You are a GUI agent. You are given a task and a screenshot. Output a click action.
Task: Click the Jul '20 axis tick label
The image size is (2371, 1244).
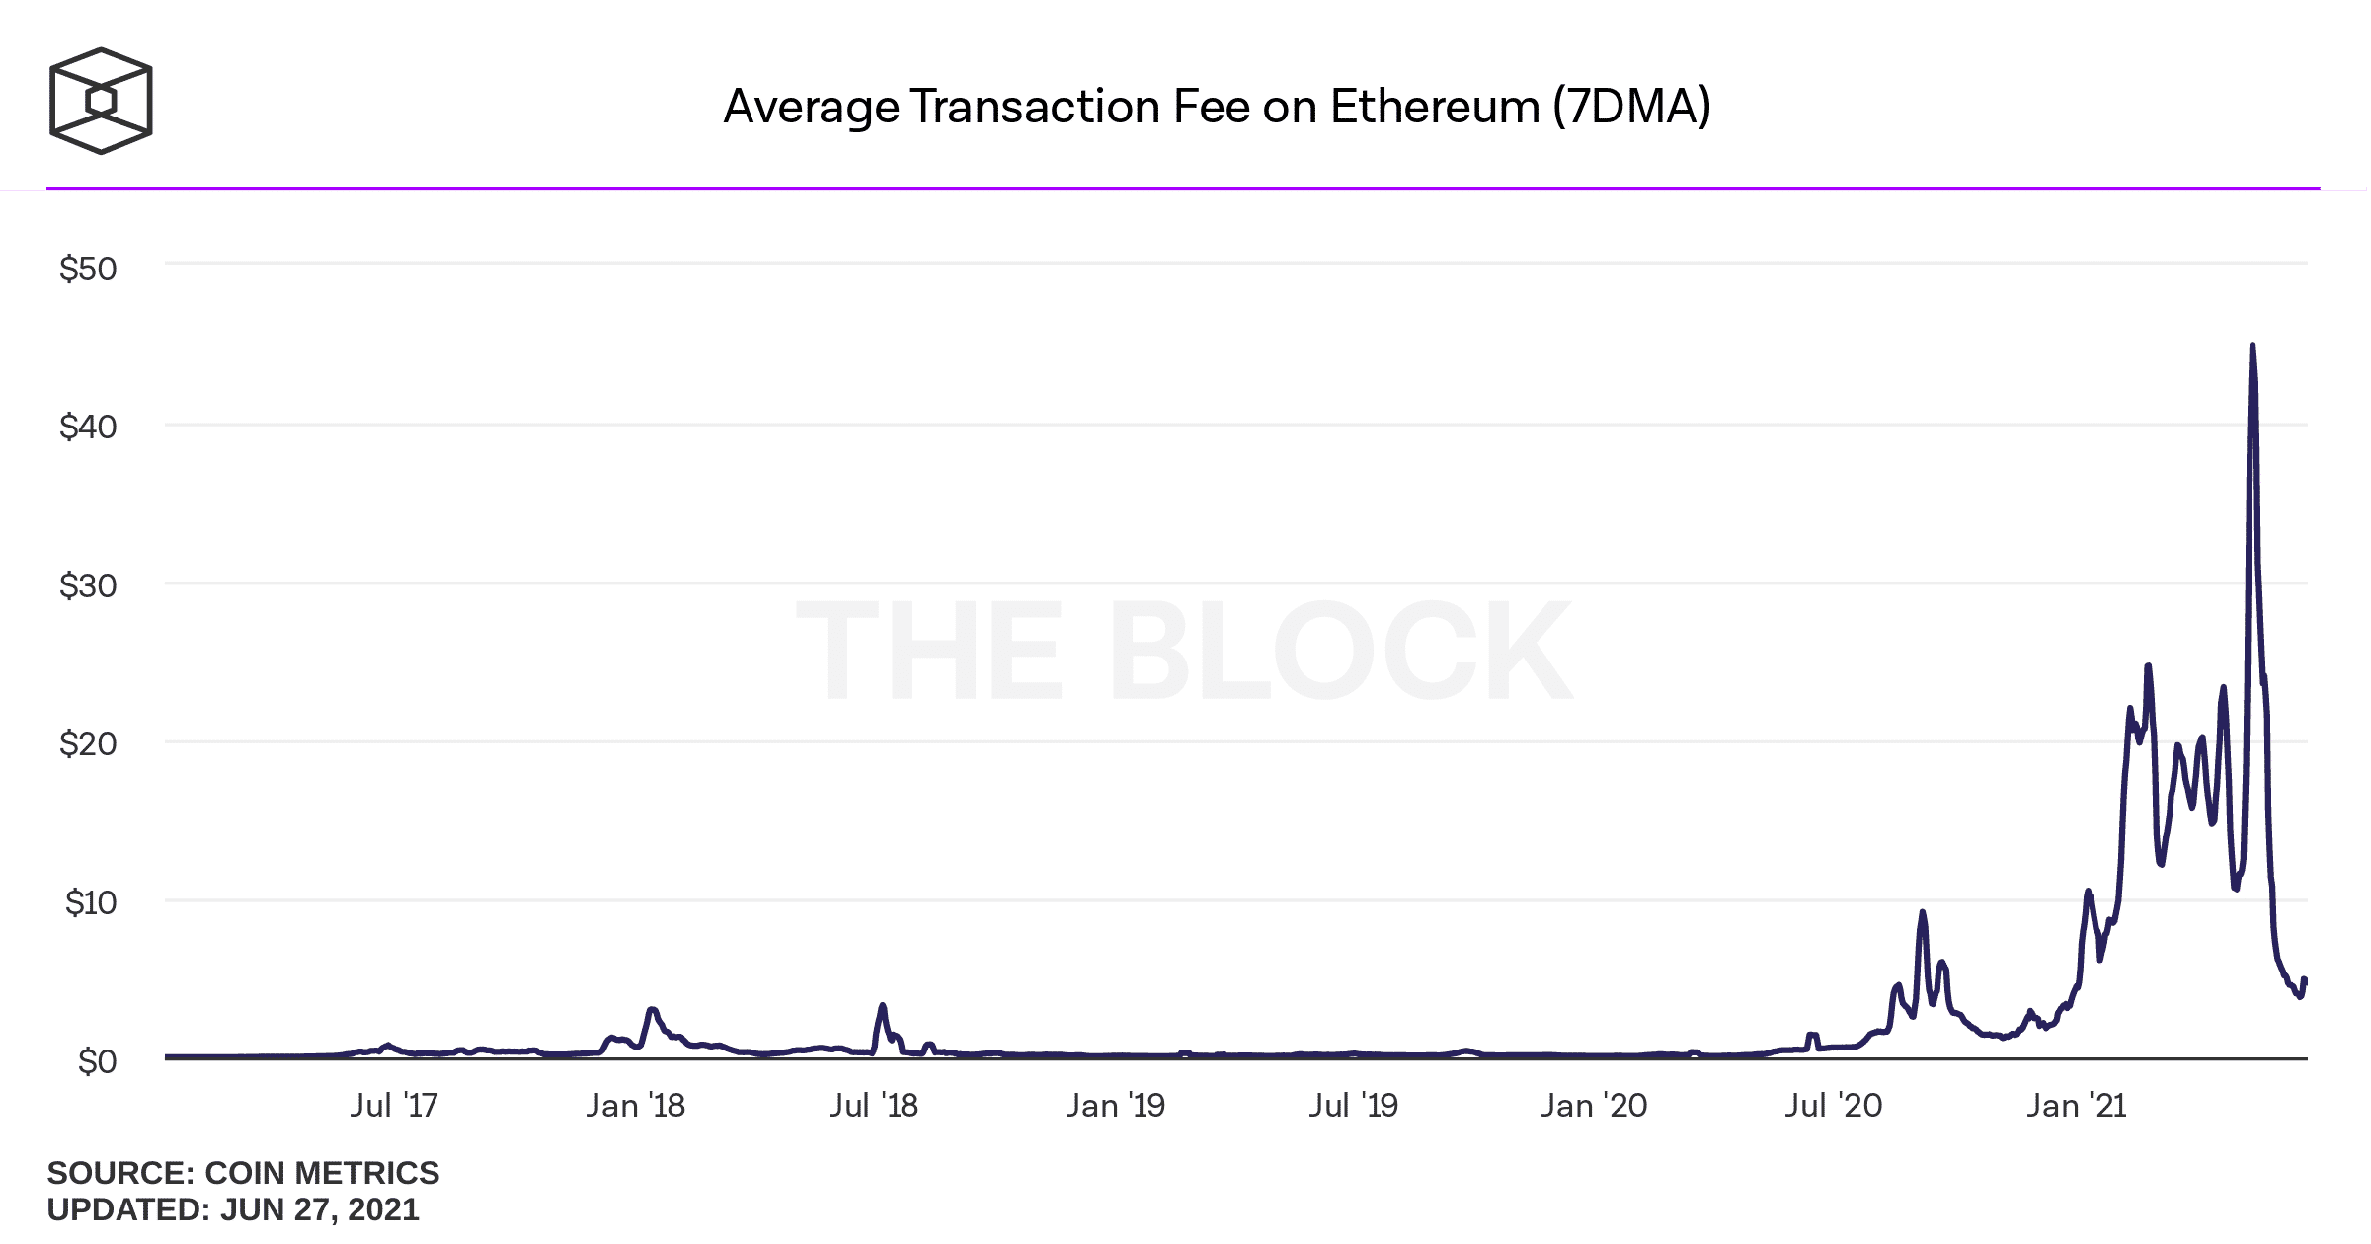click(1834, 1106)
